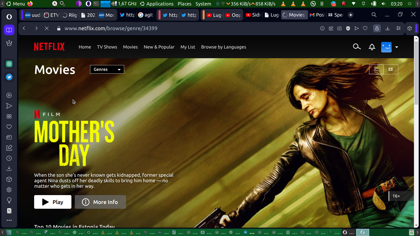Viewport: 420px width, 236px height.
Task: Switch to grid view layout
Action: pyautogui.click(x=391, y=69)
